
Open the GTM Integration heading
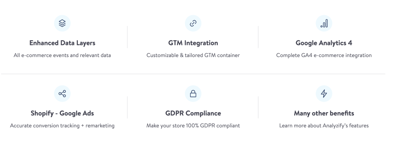point(193,43)
